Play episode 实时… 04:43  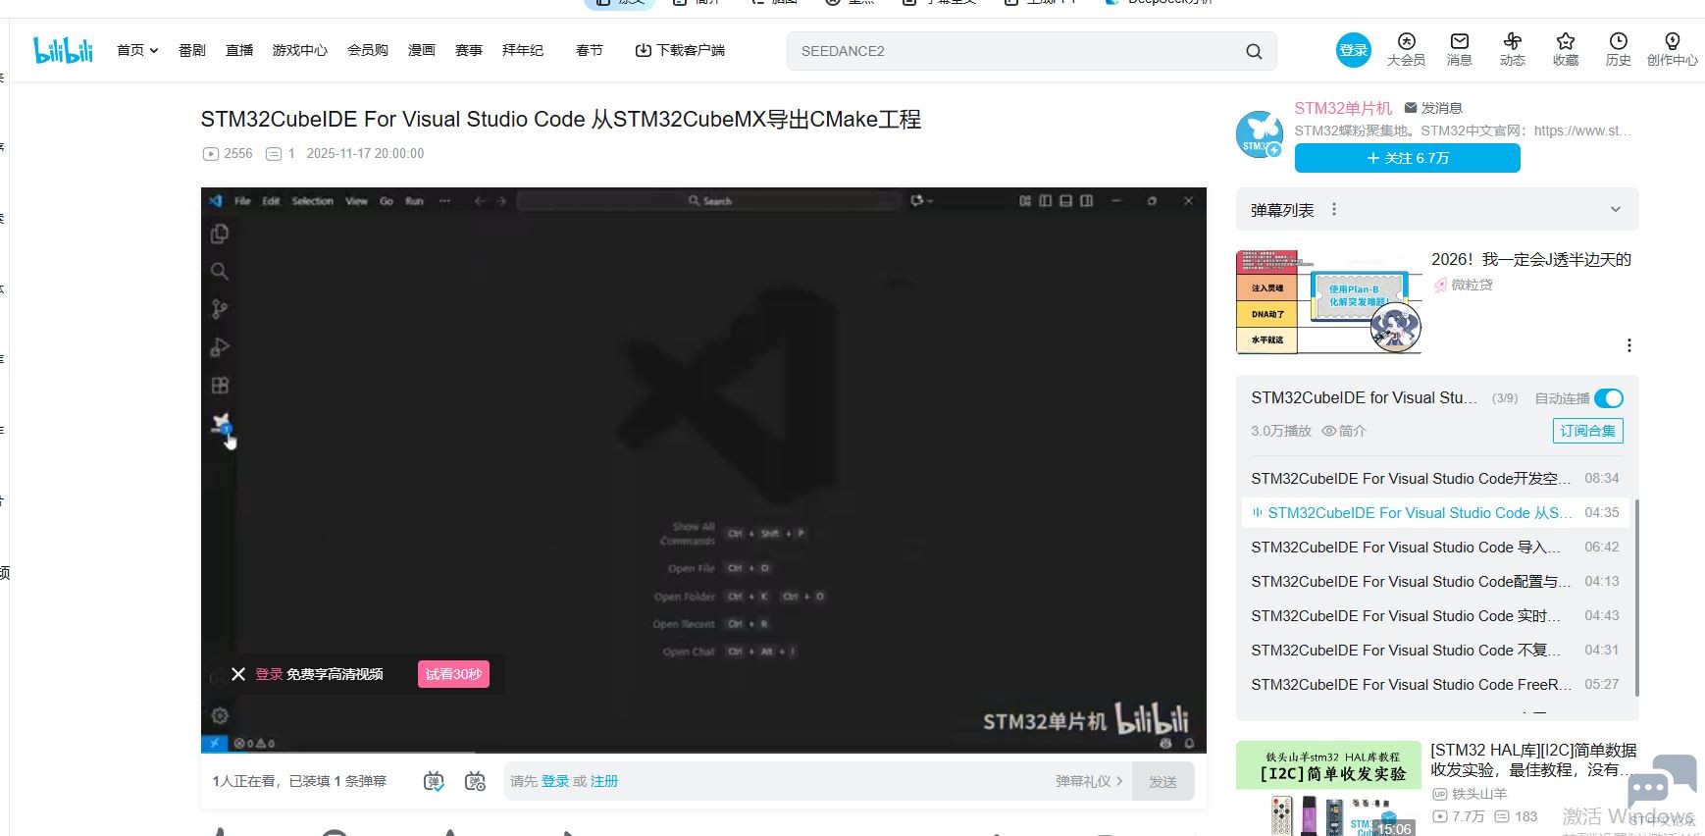(1435, 616)
